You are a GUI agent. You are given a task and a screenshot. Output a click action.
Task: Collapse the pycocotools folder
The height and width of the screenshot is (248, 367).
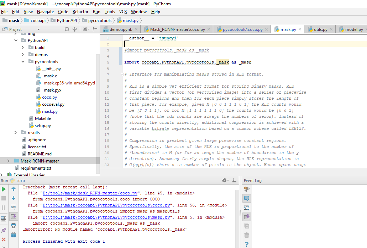(23, 61)
